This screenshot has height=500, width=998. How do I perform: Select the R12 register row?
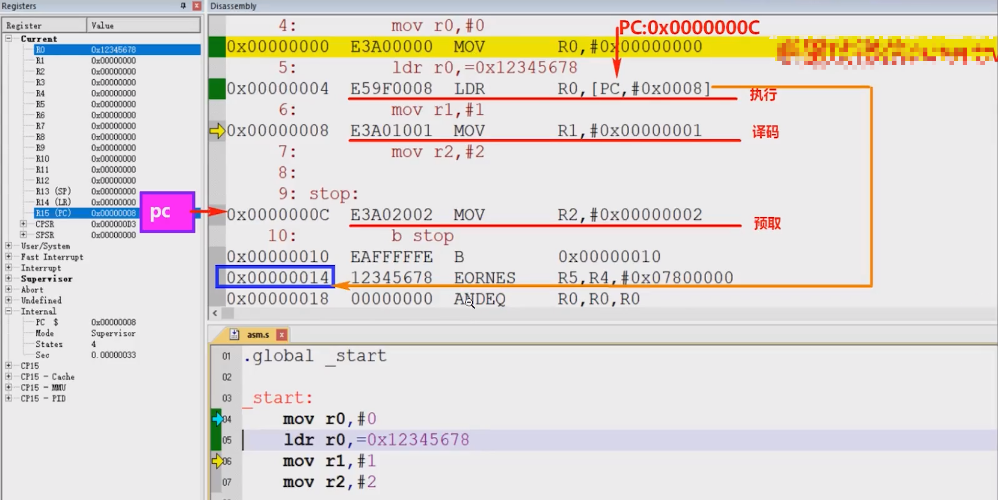pyautogui.click(x=117, y=180)
